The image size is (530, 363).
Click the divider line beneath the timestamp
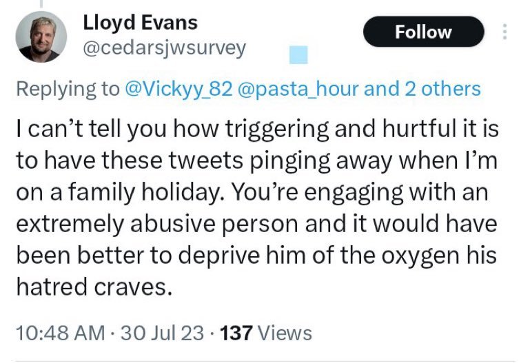click(x=265, y=362)
